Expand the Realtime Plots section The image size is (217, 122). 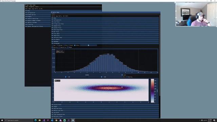(x=105, y=108)
